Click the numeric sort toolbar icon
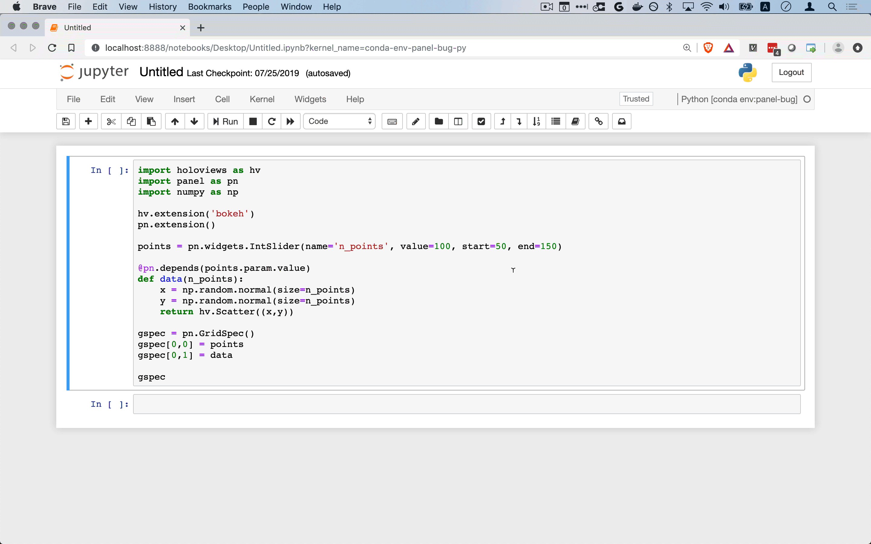 click(x=536, y=121)
